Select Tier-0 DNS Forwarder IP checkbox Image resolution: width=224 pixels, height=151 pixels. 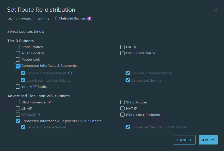122,53
